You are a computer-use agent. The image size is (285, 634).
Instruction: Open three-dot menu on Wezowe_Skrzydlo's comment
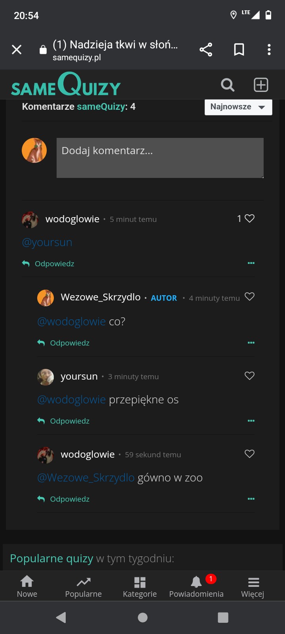pyautogui.click(x=251, y=342)
